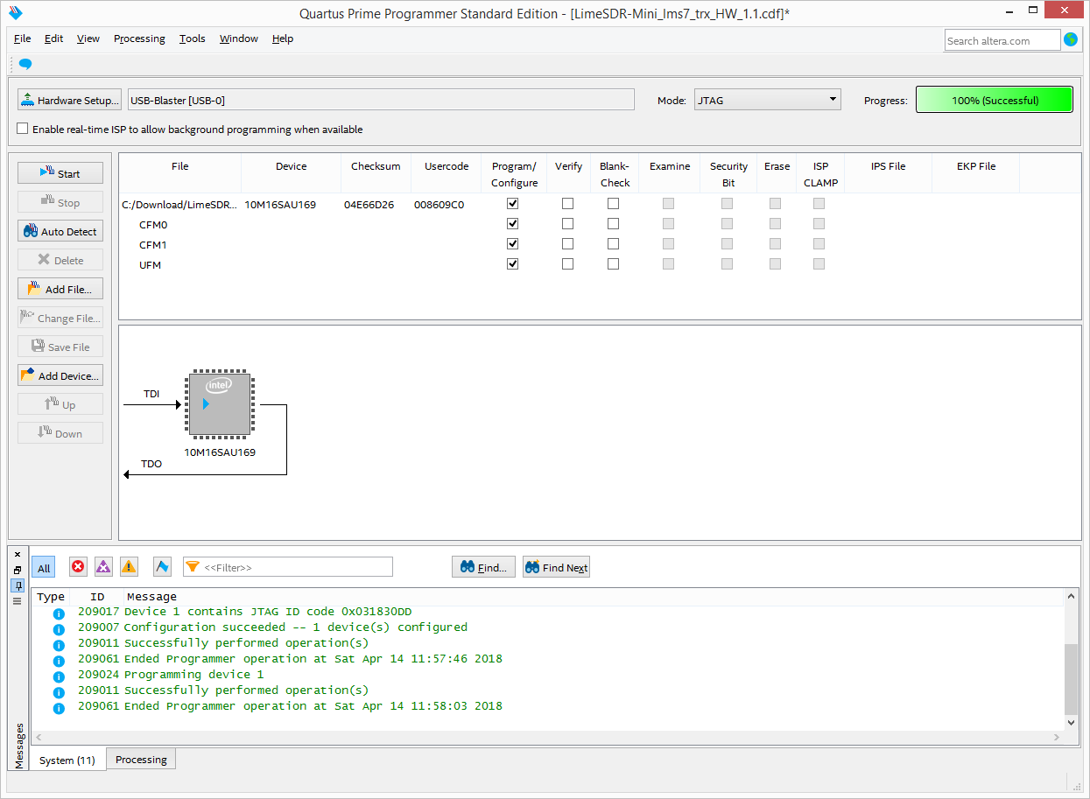Open the Tools menu

click(x=193, y=39)
